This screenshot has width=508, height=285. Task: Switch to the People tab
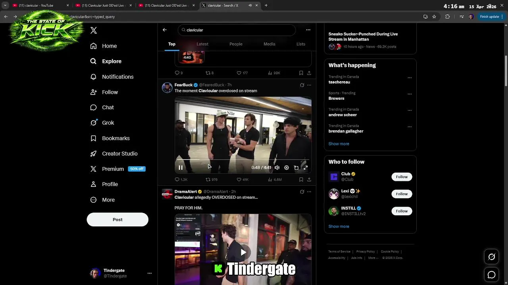(x=236, y=44)
